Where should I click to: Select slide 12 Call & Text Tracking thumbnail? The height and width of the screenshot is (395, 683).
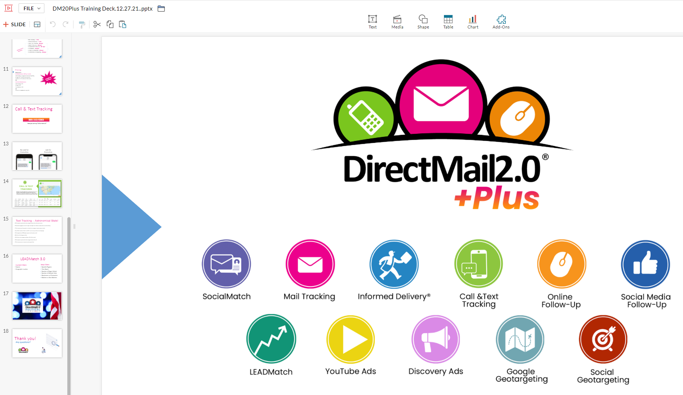[37, 119]
